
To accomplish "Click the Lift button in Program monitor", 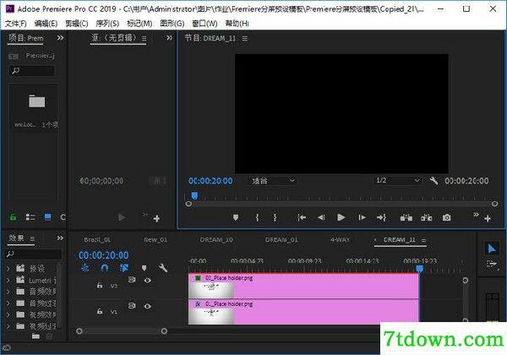I will coord(406,217).
